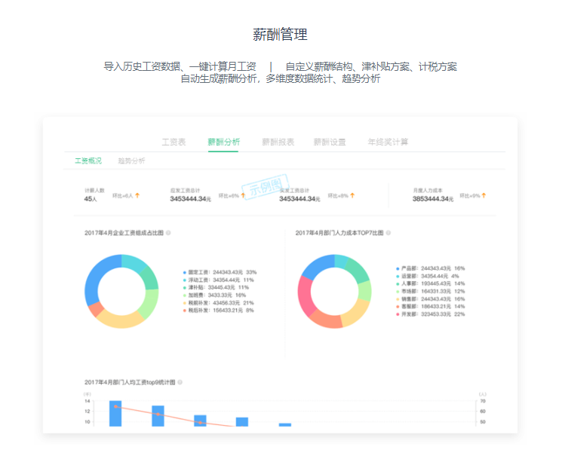This screenshot has height=456, width=565.
Task: Click the 客服部 legend entry
Action: tap(430, 306)
